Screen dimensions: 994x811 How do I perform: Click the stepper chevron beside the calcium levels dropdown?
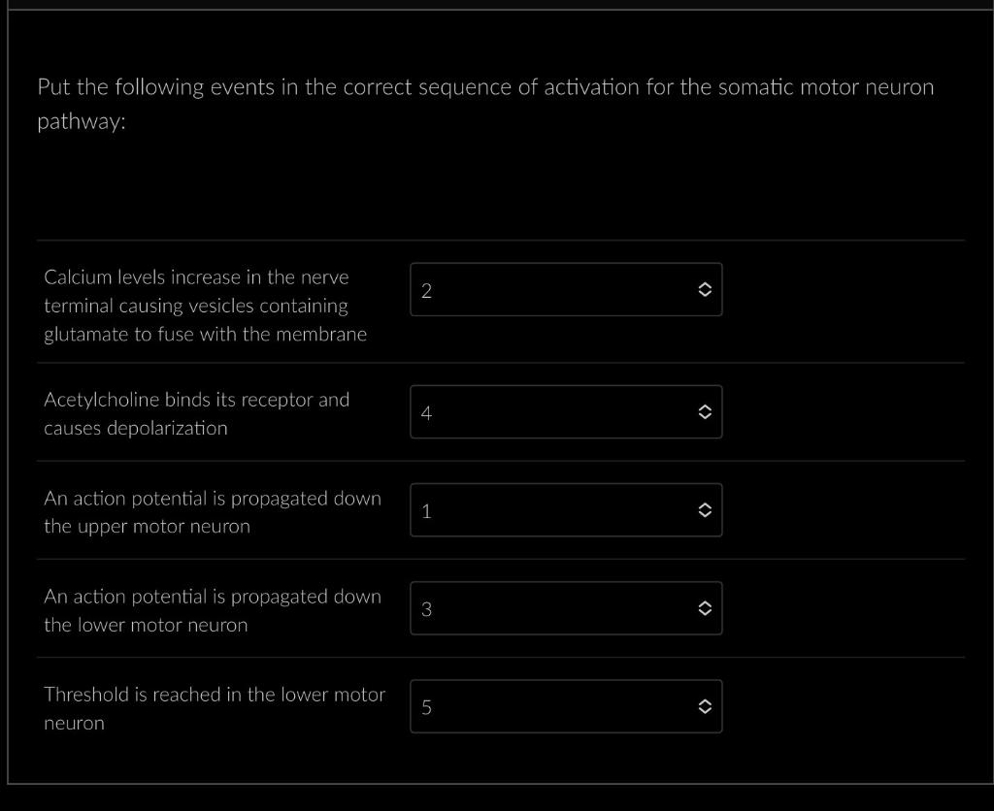click(706, 289)
